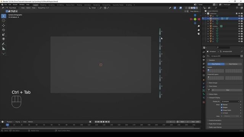This screenshot has height=137, width=244.
Task: Click the viewport zoom magnifier icon
Action: [199, 26]
